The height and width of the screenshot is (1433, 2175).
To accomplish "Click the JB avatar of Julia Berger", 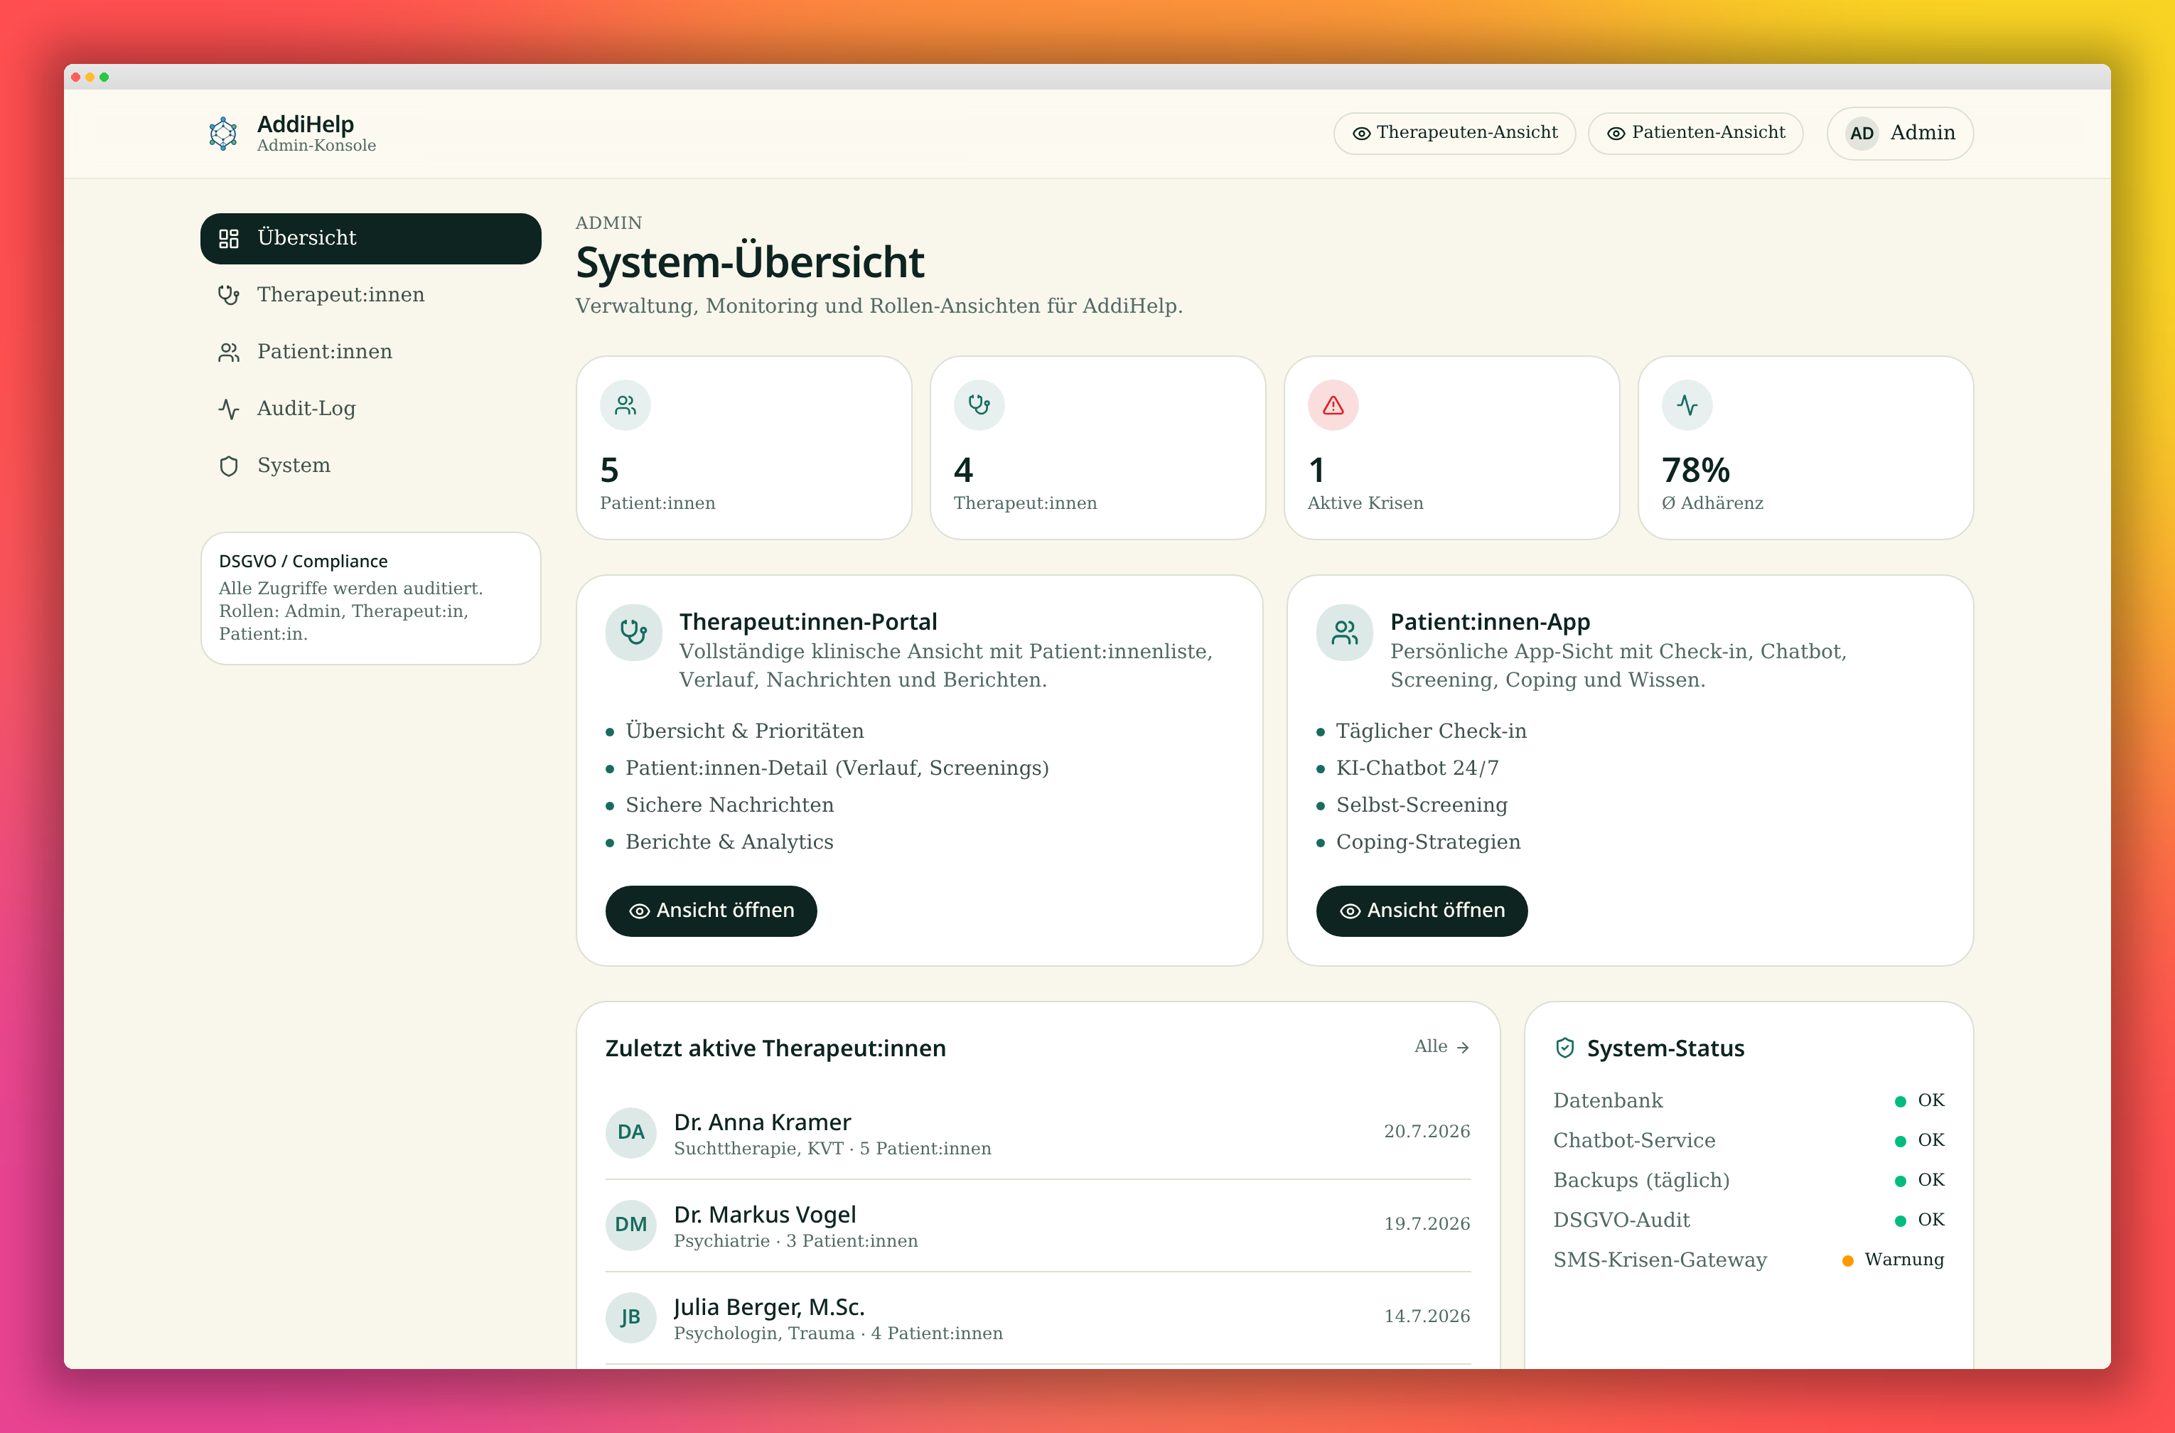I will coord(630,1317).
